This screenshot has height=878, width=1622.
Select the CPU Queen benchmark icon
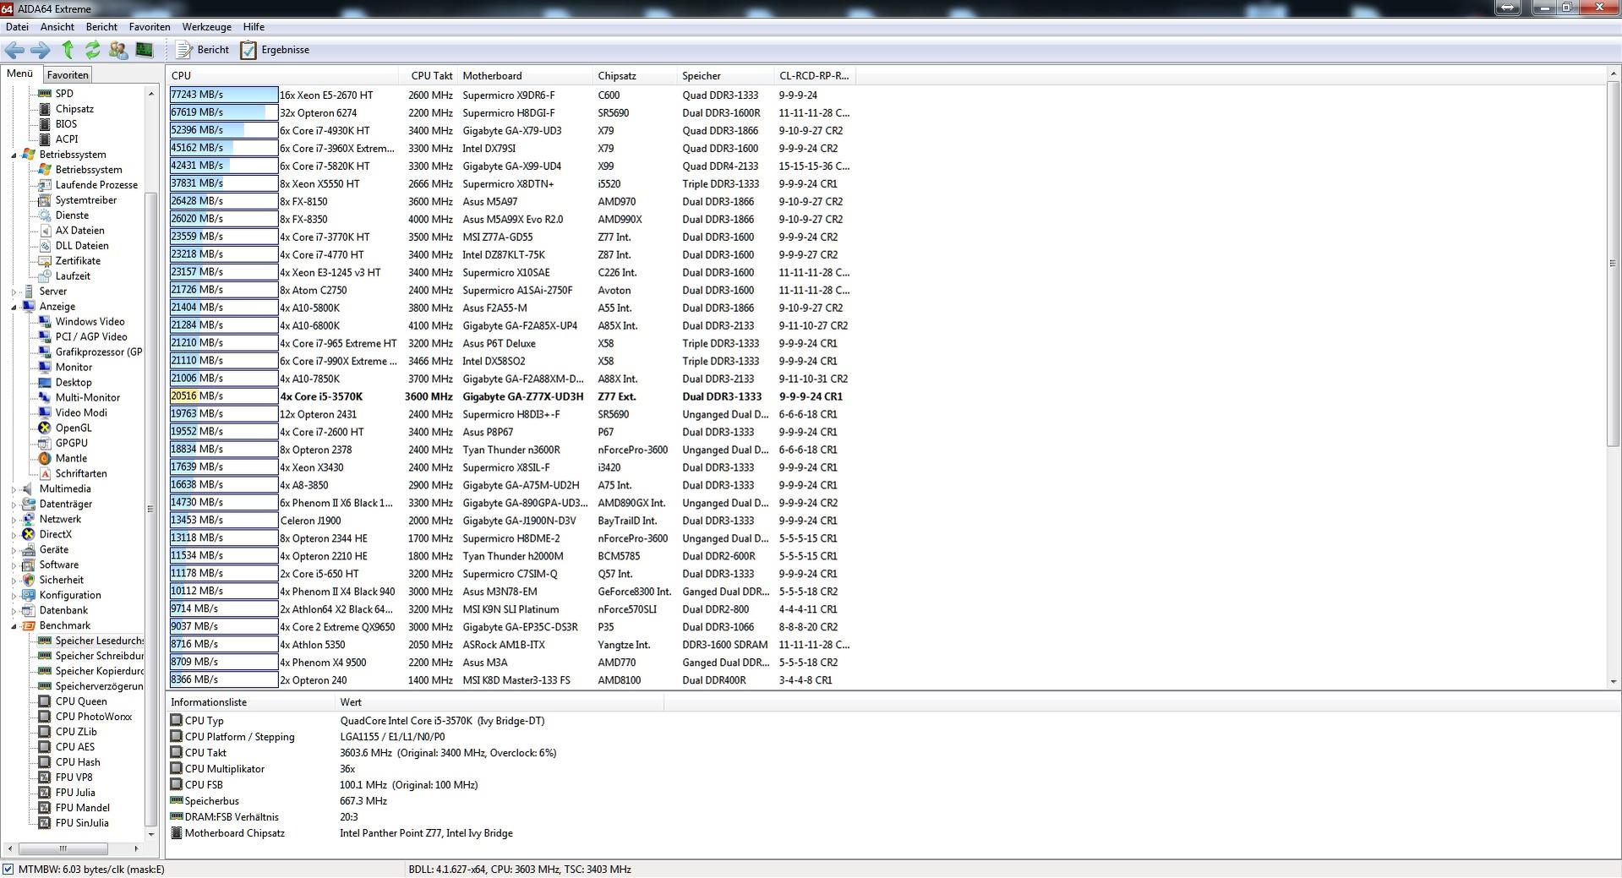tap(45, 702)
